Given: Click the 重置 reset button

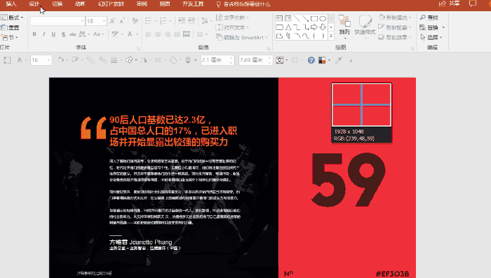Looking at the screenshot, I should coord(11,27).
